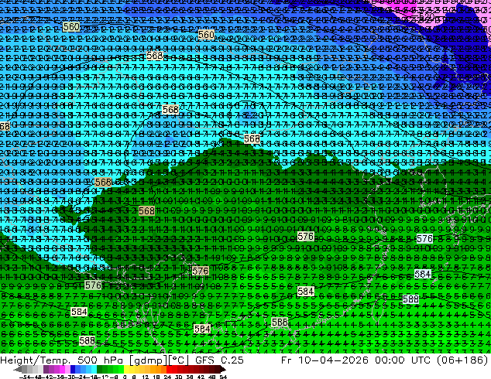Image resolution: width=491 pixels, height=379 pixels.
Task: Click the dark red right arrow of the color scale
Action: [223, 369]
